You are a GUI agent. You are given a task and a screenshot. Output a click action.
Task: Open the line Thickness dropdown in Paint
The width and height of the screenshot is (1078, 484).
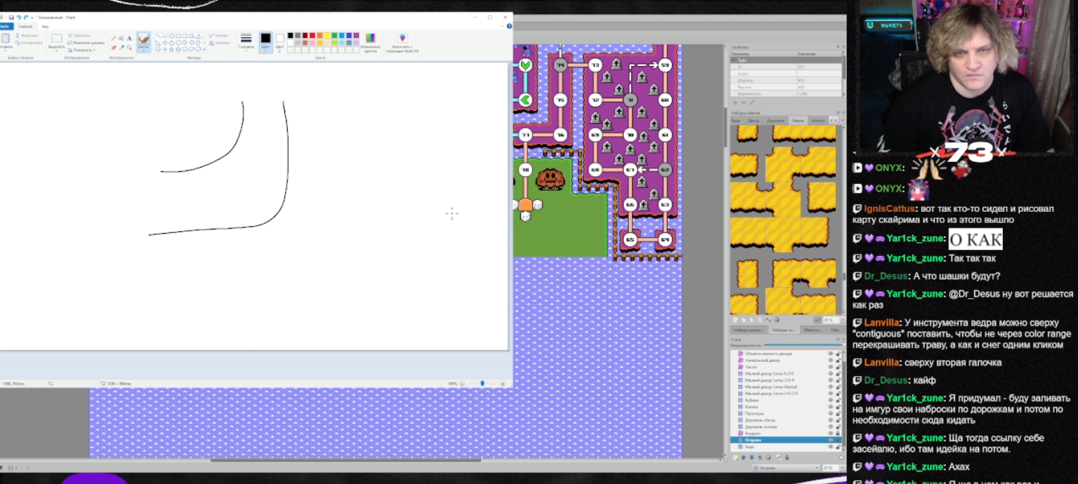pyautogui.click(x=246, y=41)
